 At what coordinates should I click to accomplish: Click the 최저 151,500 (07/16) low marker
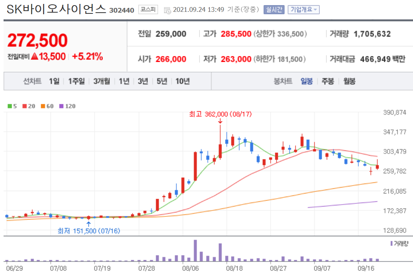click(89, 231)
